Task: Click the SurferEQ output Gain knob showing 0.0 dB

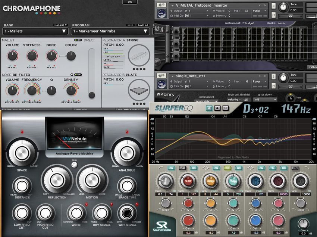Action: [303, 224]
